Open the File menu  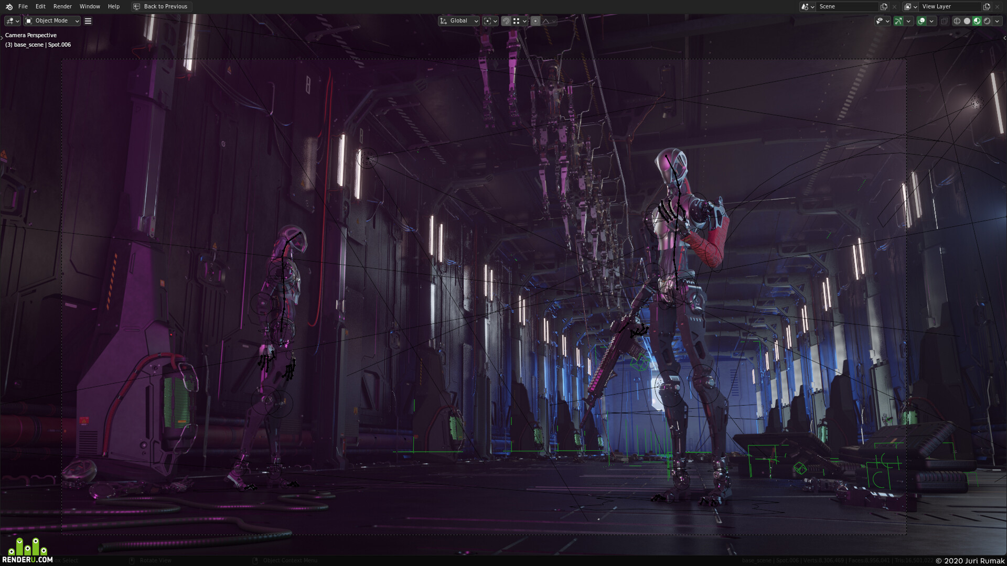click(23, 6)
